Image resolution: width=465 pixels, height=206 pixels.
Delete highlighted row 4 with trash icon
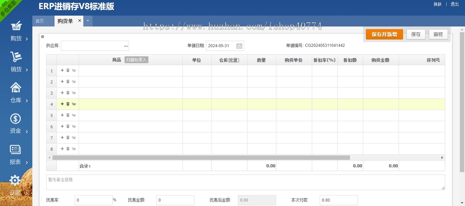68,104
